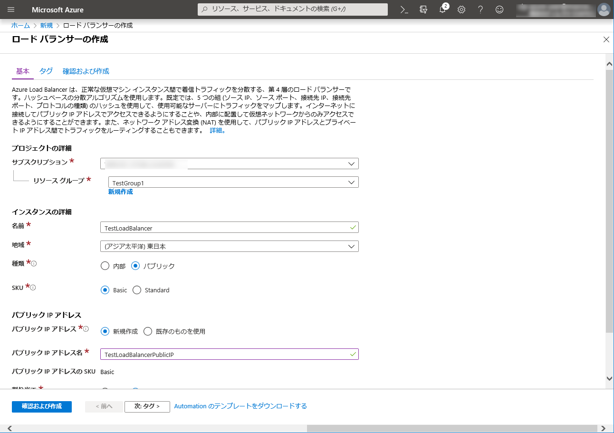Click the 新規作成 resource group link
Image resolution: width=614 pixels, height=433 pixels.
coord(121,192)
